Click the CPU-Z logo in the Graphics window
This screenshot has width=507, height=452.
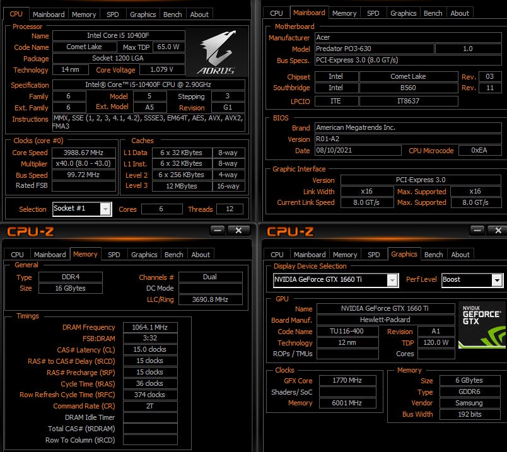click(x=290, y=231)
